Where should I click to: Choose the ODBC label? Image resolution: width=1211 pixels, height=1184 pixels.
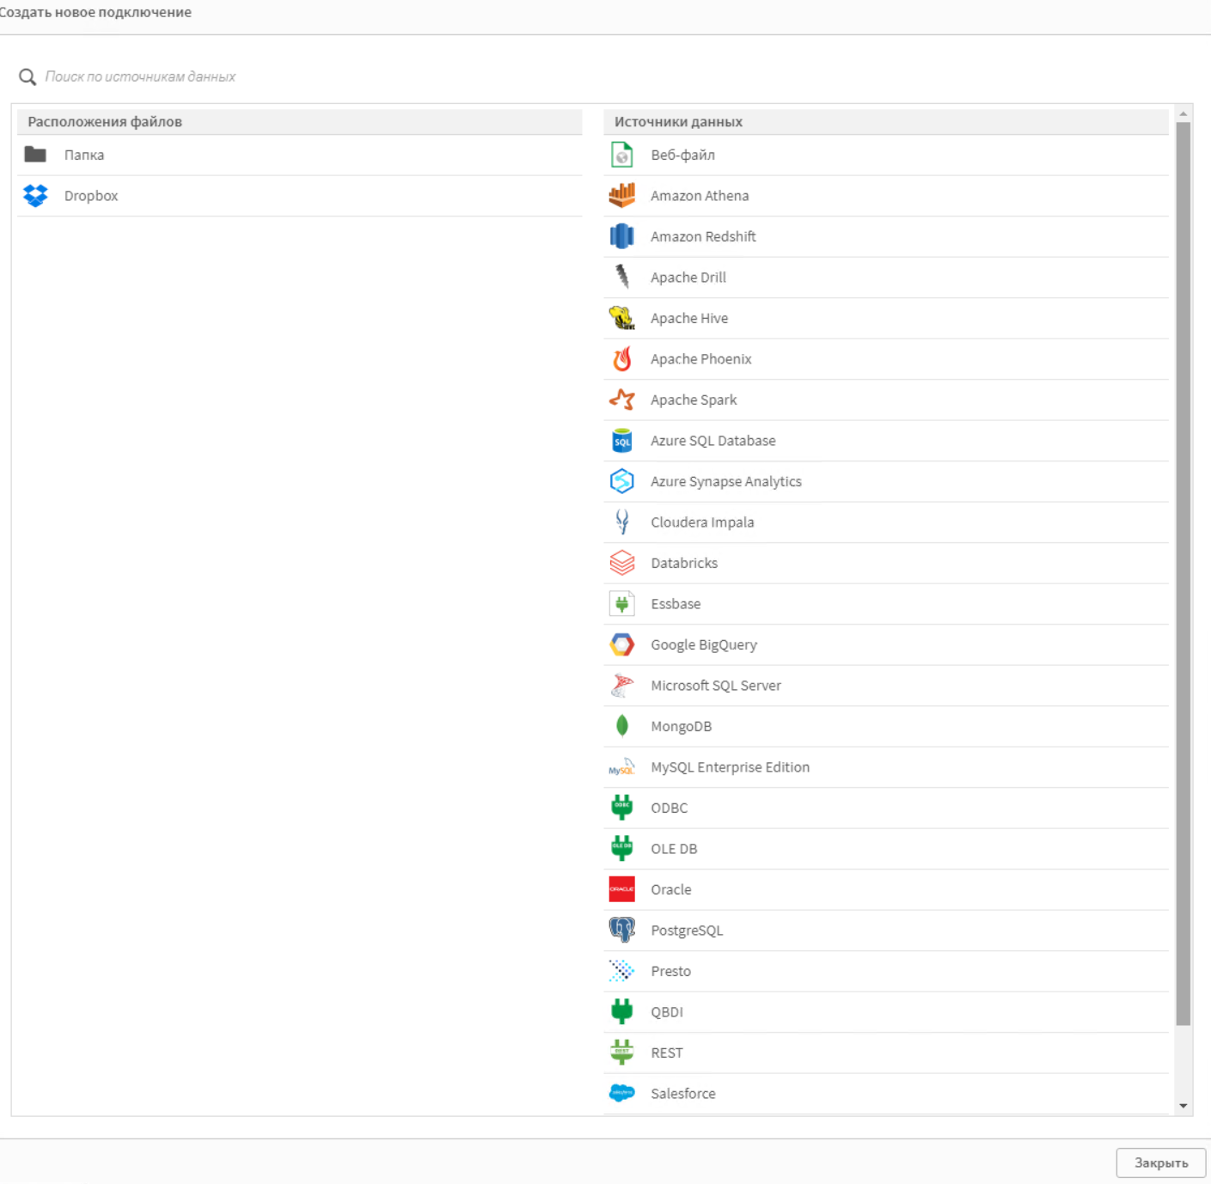tap(670, 808)
